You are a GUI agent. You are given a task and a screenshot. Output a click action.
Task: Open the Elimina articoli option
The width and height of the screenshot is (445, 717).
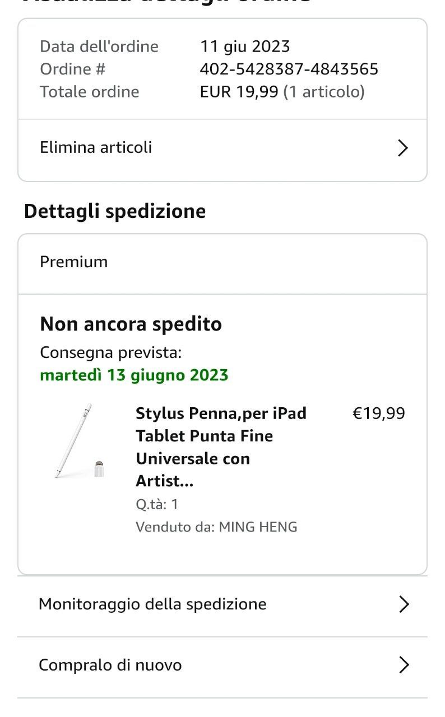pos(96,148)
